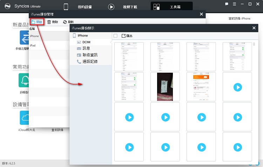Select first thumbnail in second row
This screenshot has height=167, width=263.
tap(129, 87)
